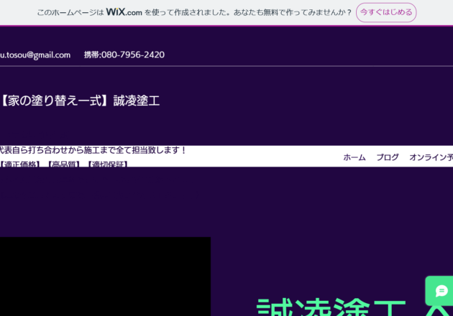Click the site title 【家の塗り替え一式】誠凌塗工
453x316 pixels.
(80, 101)
